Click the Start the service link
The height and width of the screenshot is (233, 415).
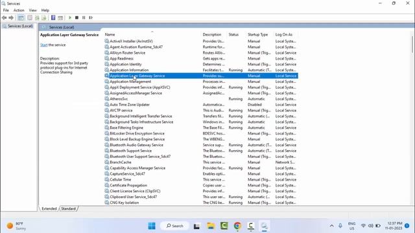pos(43,45)
